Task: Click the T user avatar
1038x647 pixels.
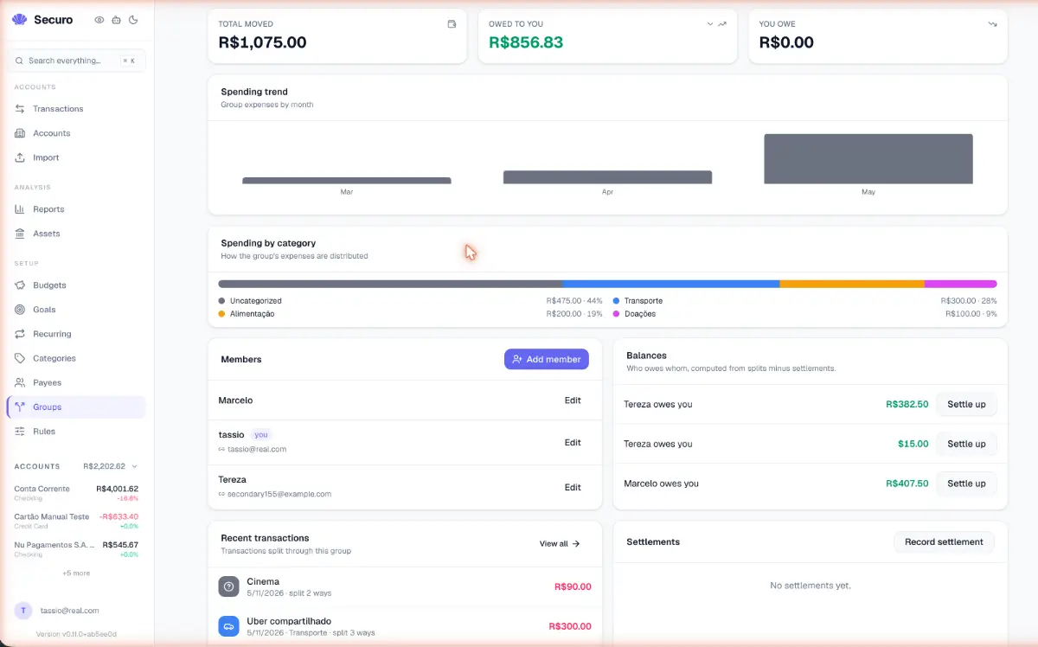Action: click(x=23, y=610)
